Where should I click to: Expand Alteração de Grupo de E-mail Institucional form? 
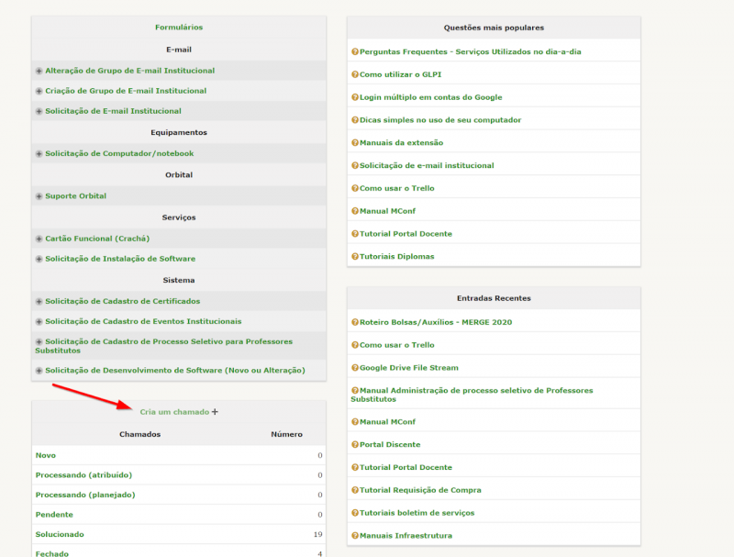pos(39,71)
